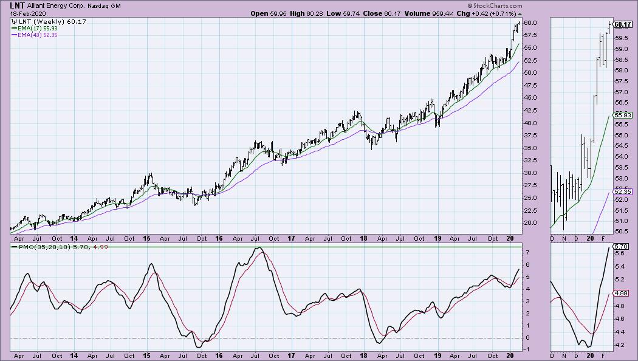Click the 5.6 label on zoomed PMO axis

pyautogui.click(x=620, y=253)
